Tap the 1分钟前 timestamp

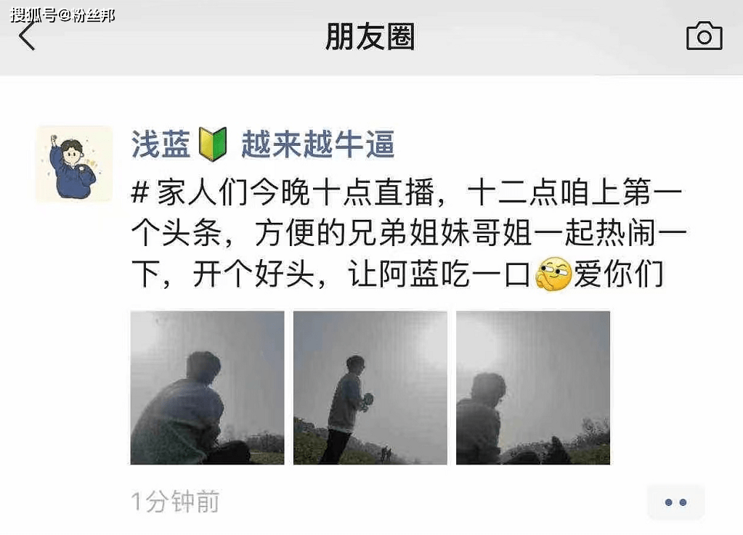pos(175,502)
